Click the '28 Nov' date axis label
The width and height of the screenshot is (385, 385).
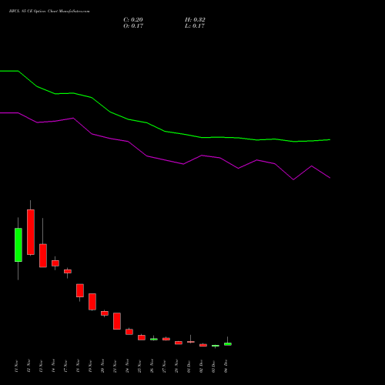point(176,367)
